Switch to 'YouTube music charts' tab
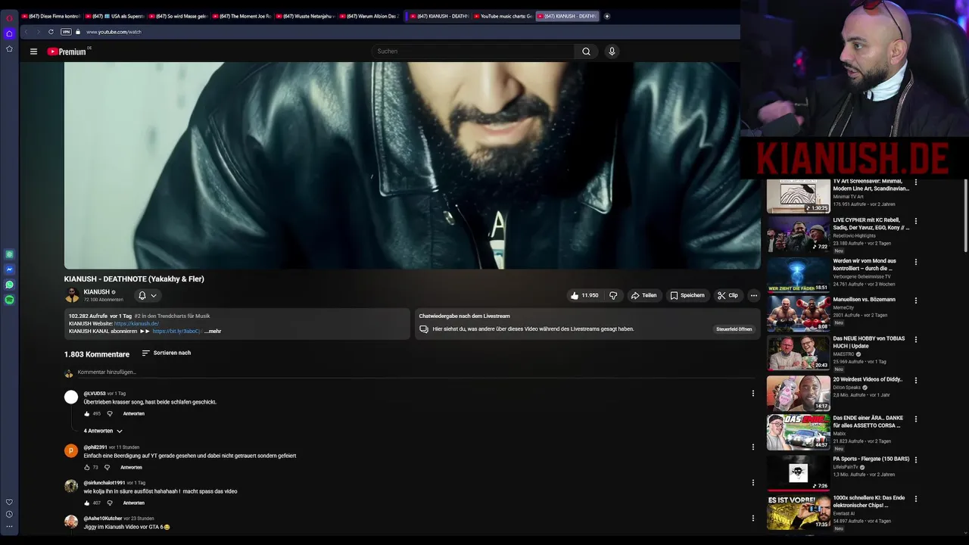 pyautogui.click(x=503, y=16)
